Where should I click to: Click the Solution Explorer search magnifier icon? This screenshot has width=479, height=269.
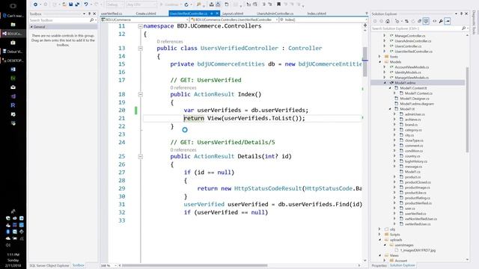[463, 28]
